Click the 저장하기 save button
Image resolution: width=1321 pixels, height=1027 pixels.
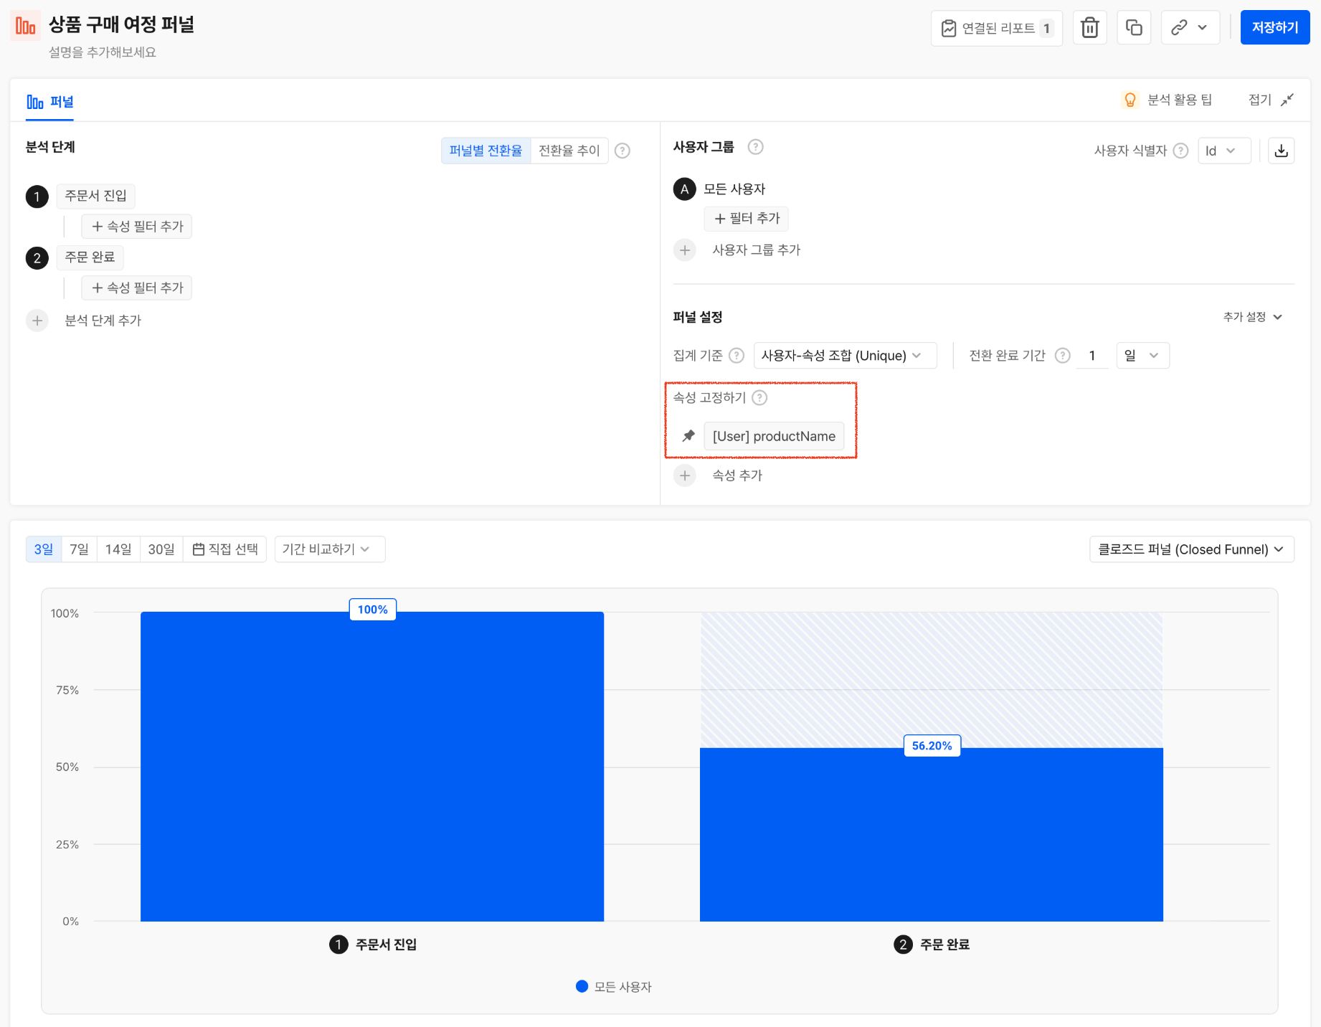tap(1275, 28)
